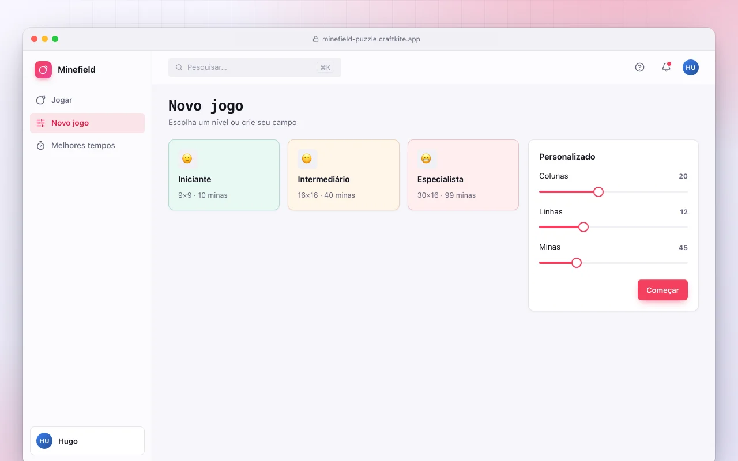Click the 'Escolha um nível ou crie seu campo' subtitle
The height and width of the screenshot is (461, 738).
click(232, 123)
